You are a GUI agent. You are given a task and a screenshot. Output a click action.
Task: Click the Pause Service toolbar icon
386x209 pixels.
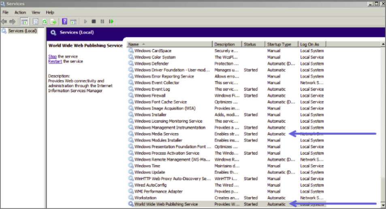pyautogui.click(x=102, y=21)
